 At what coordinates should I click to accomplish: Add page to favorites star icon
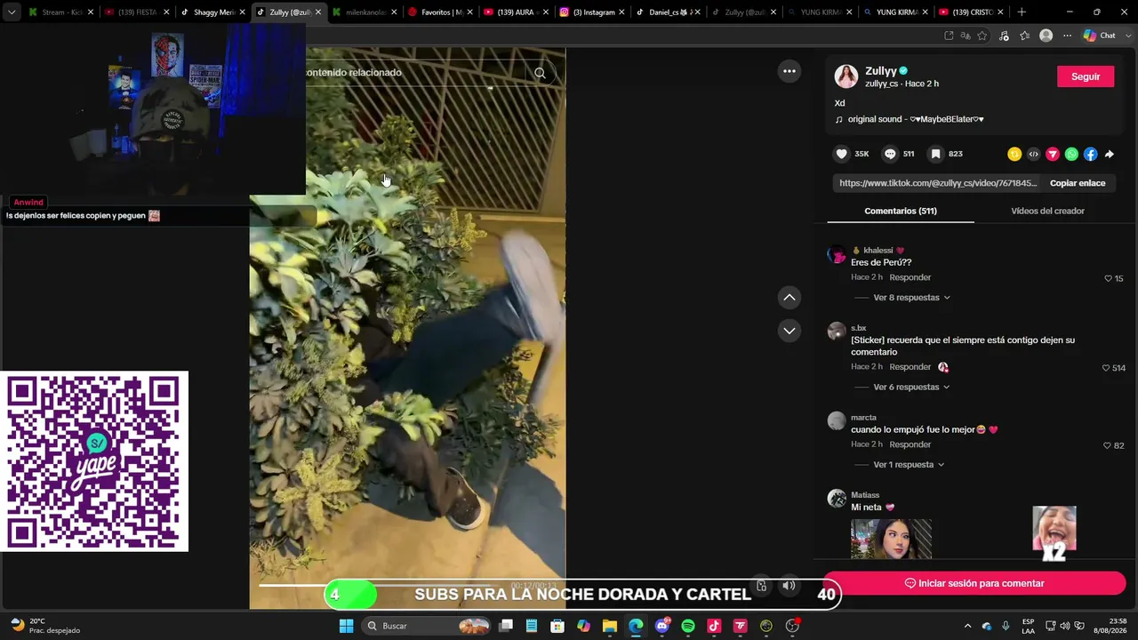pyautogui.click(x=982, y=36)
